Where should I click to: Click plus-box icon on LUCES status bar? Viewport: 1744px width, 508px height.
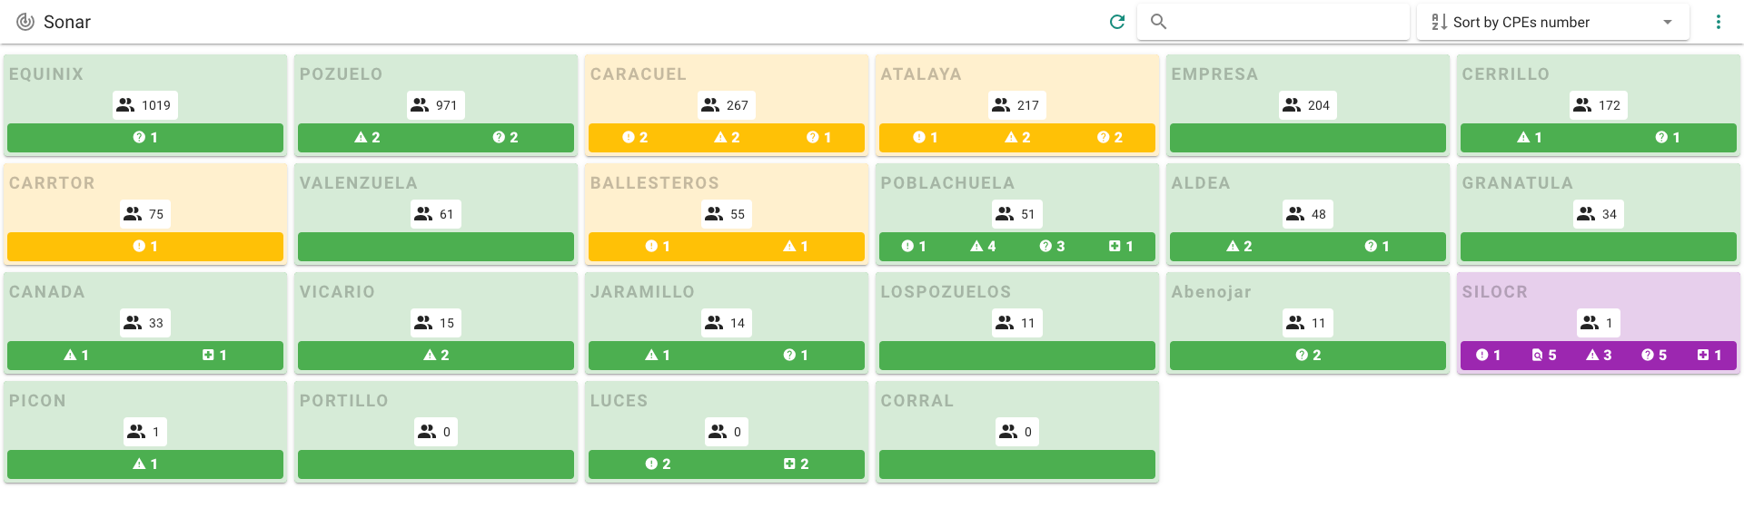point(789,464)
